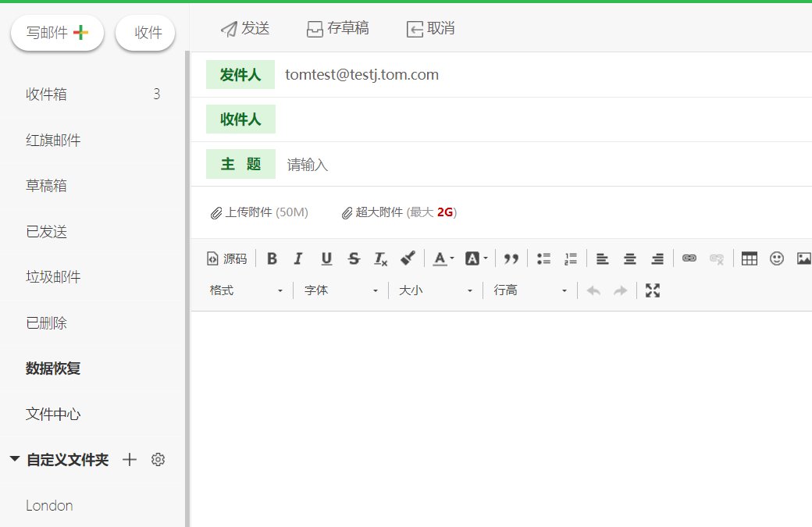Insert a blockquote with the quote icon
Screen dimensions: 812x527
pyautogui.click(x=511, y=258)
